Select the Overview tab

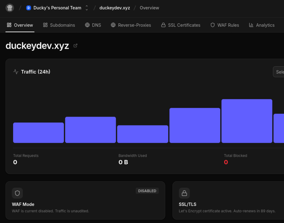[20, 25]
